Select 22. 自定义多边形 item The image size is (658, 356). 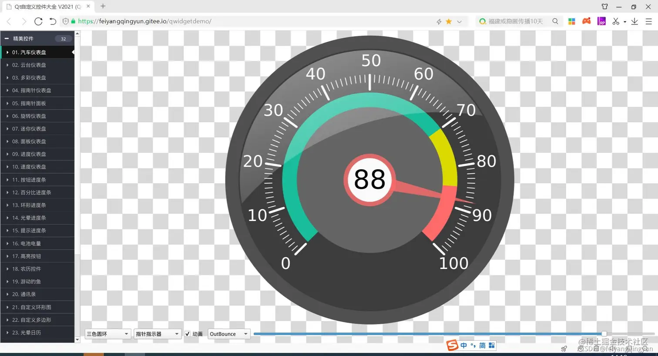pyautogui.click(x=37, y=320)
